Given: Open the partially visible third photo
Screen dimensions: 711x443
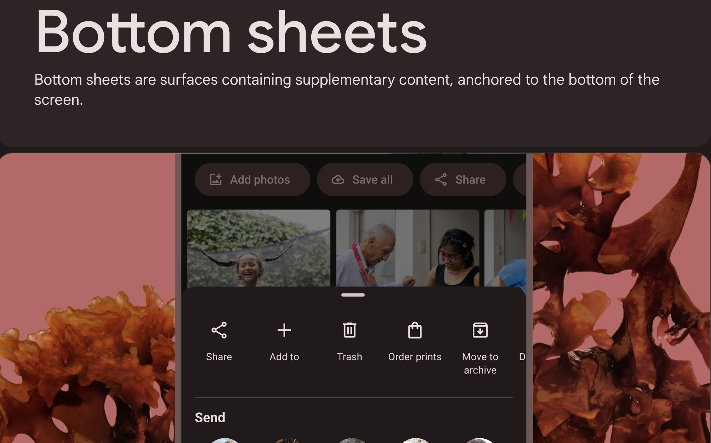Looking at the screenshot, I should point(505,248).
